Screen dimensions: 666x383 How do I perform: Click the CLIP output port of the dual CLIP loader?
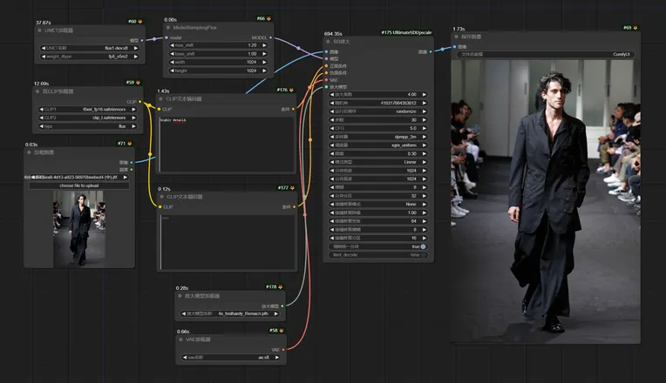click(x=138, y=101)
